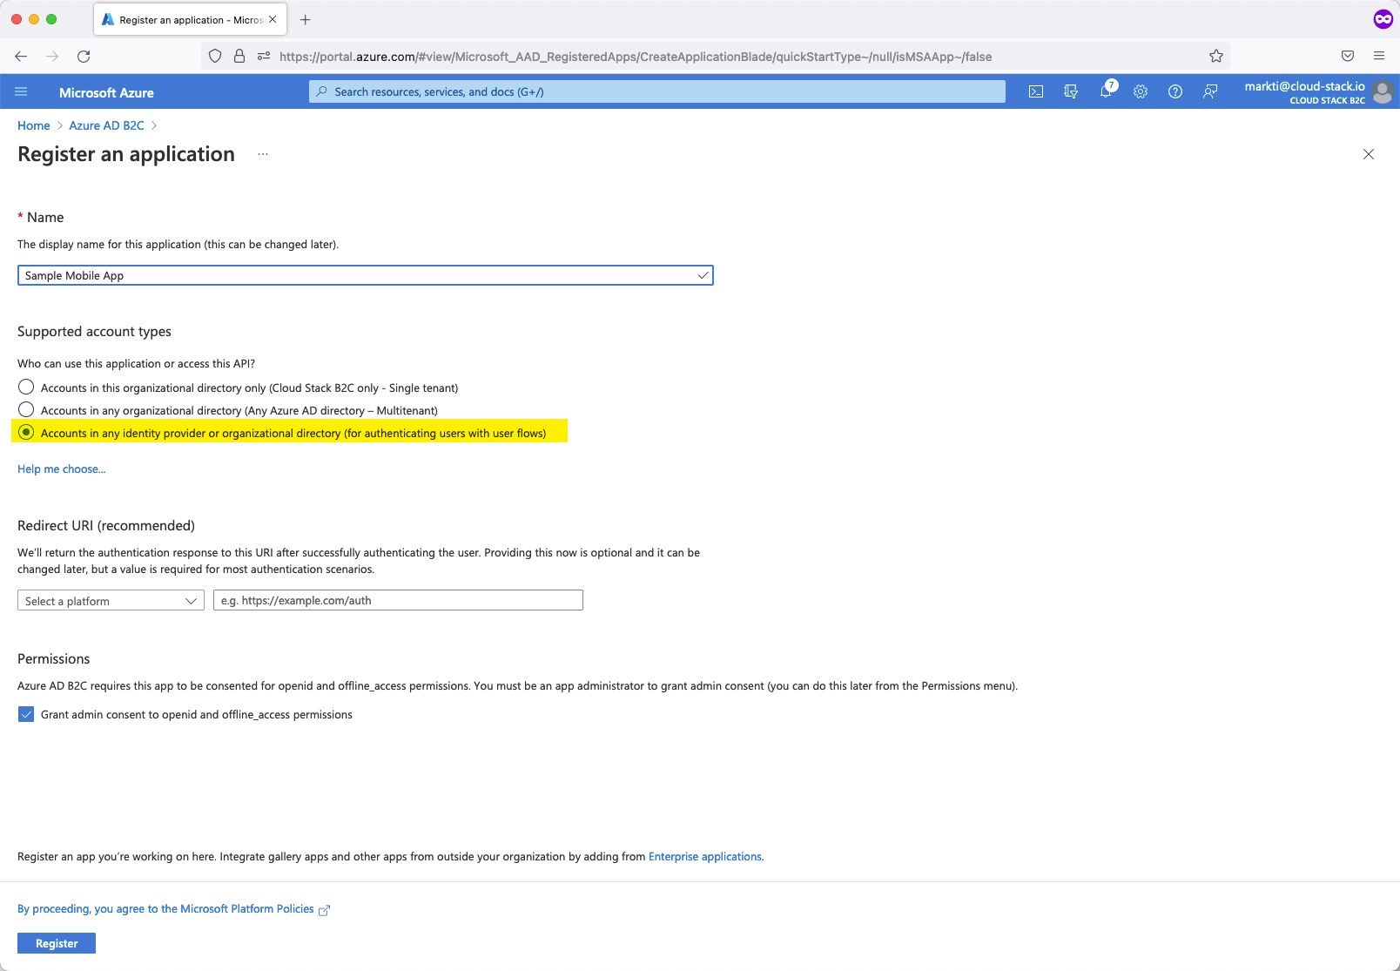
Task: Click the browser address bar URL
Action: 636,57
